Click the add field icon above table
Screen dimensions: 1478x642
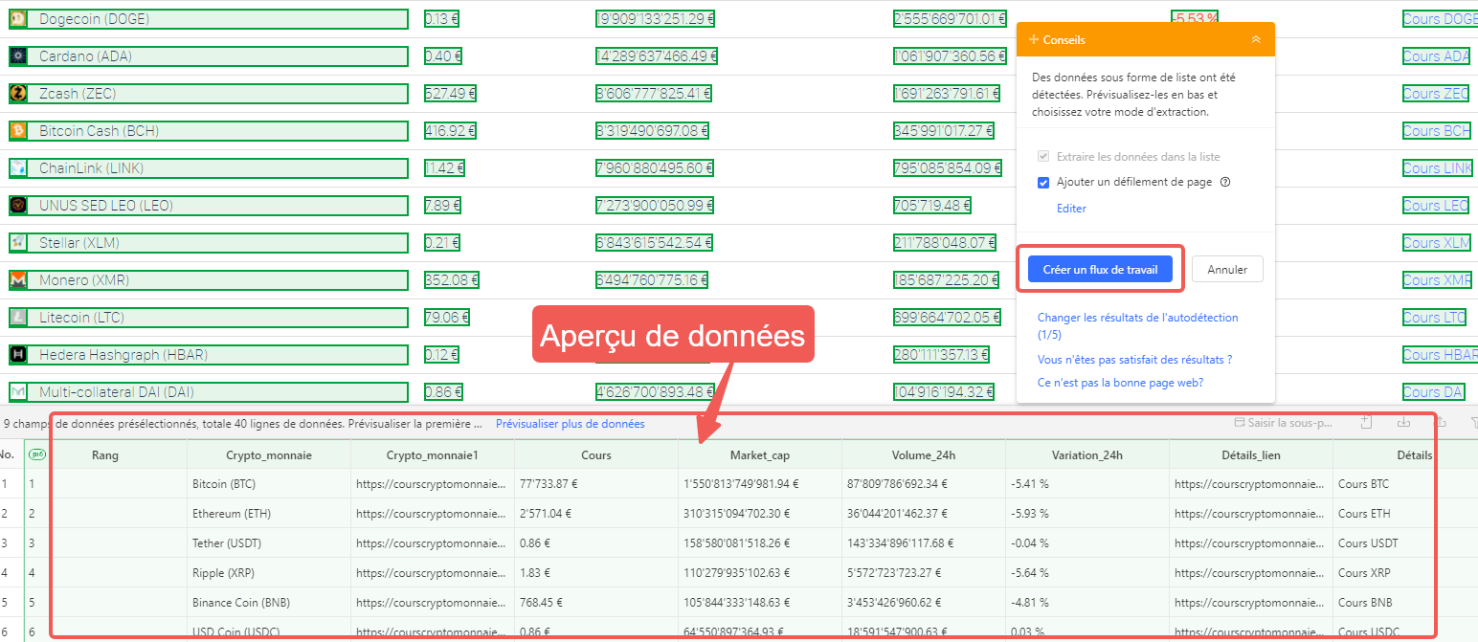[x=1367, y=423]
